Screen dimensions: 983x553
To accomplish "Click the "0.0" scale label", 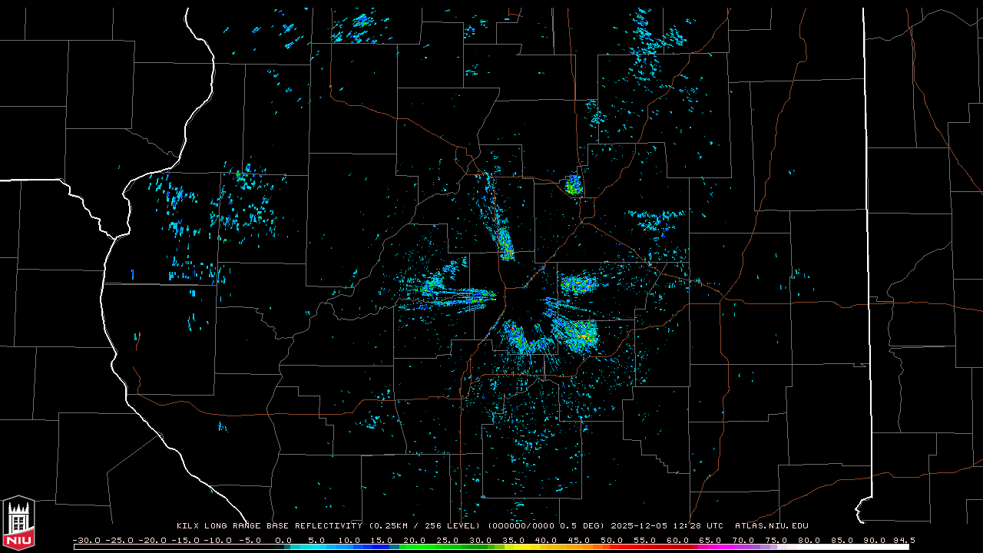I will point(284,540).
